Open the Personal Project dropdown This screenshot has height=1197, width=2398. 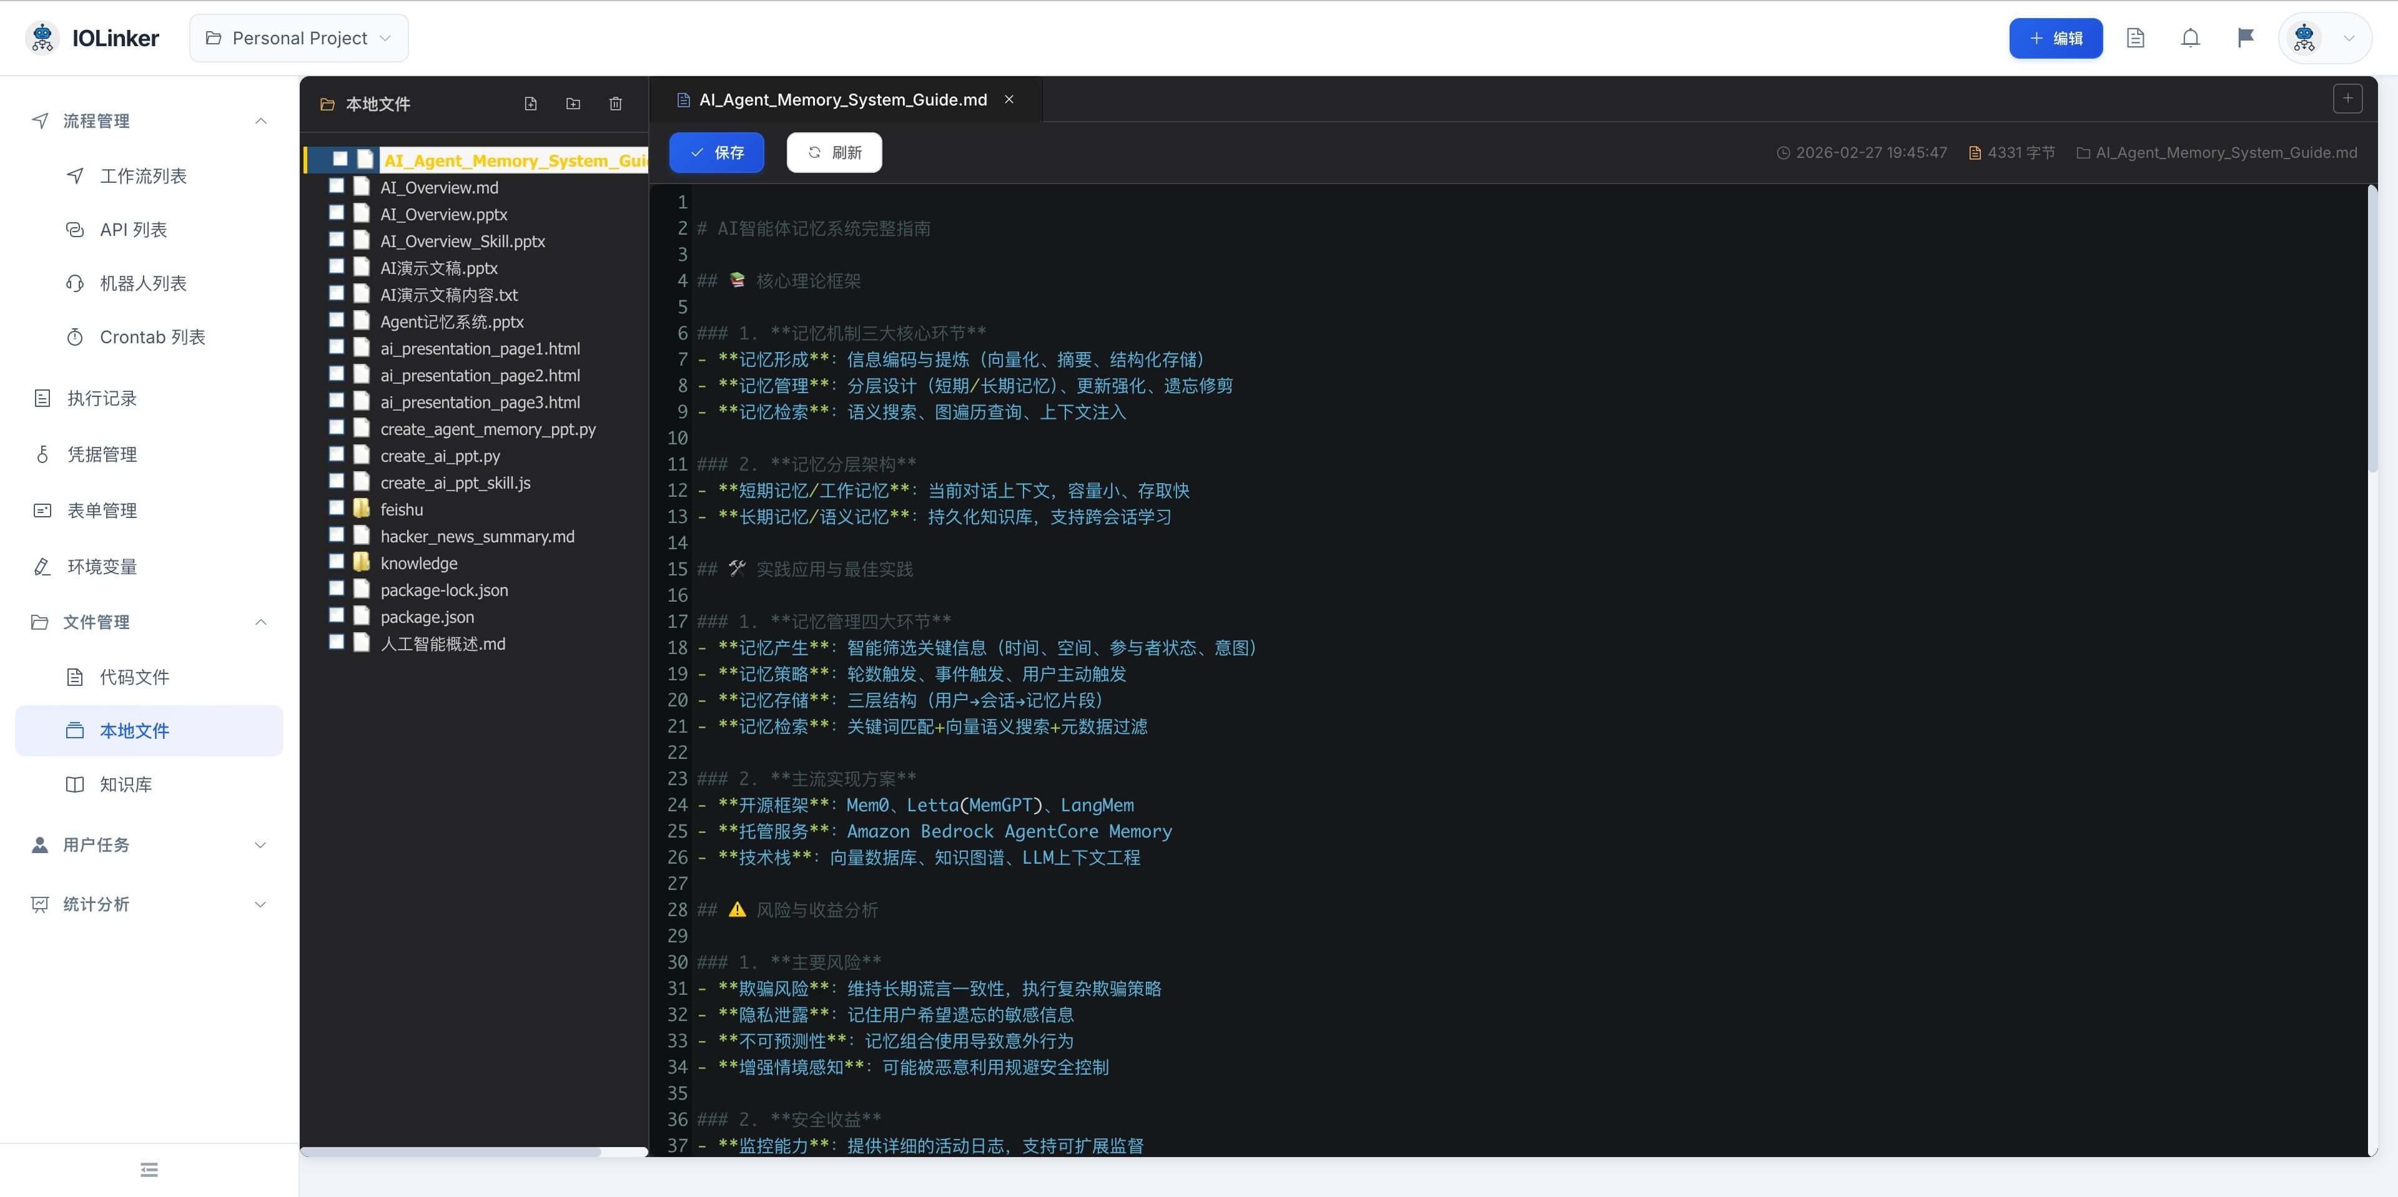pyautogui.click(x=298, y=37)
